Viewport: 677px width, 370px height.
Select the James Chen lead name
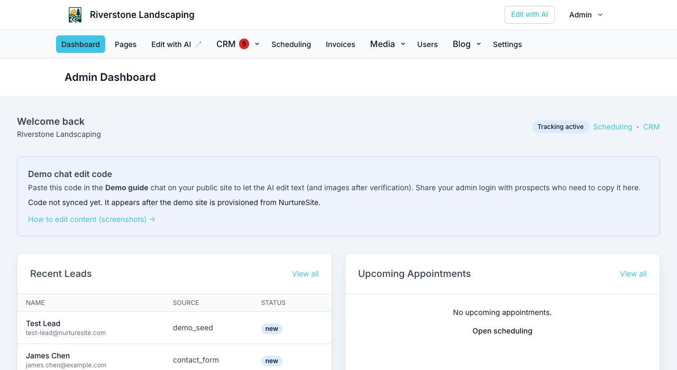click(48, 356)
